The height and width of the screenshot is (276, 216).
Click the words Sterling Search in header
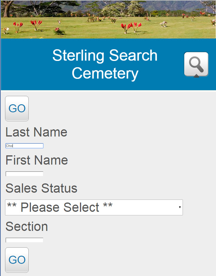coord(105,55)
